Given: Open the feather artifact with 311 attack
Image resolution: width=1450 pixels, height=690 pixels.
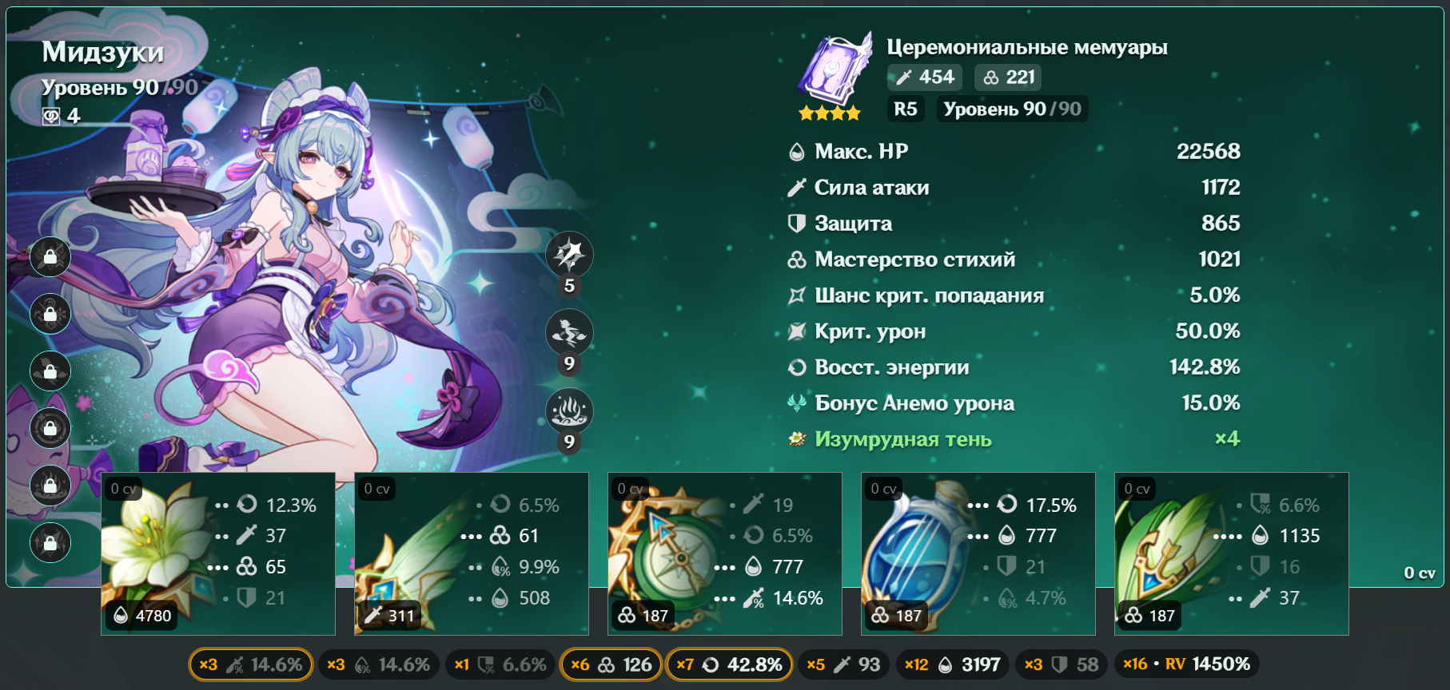Looking at the screenshot, I should point(472,553).
